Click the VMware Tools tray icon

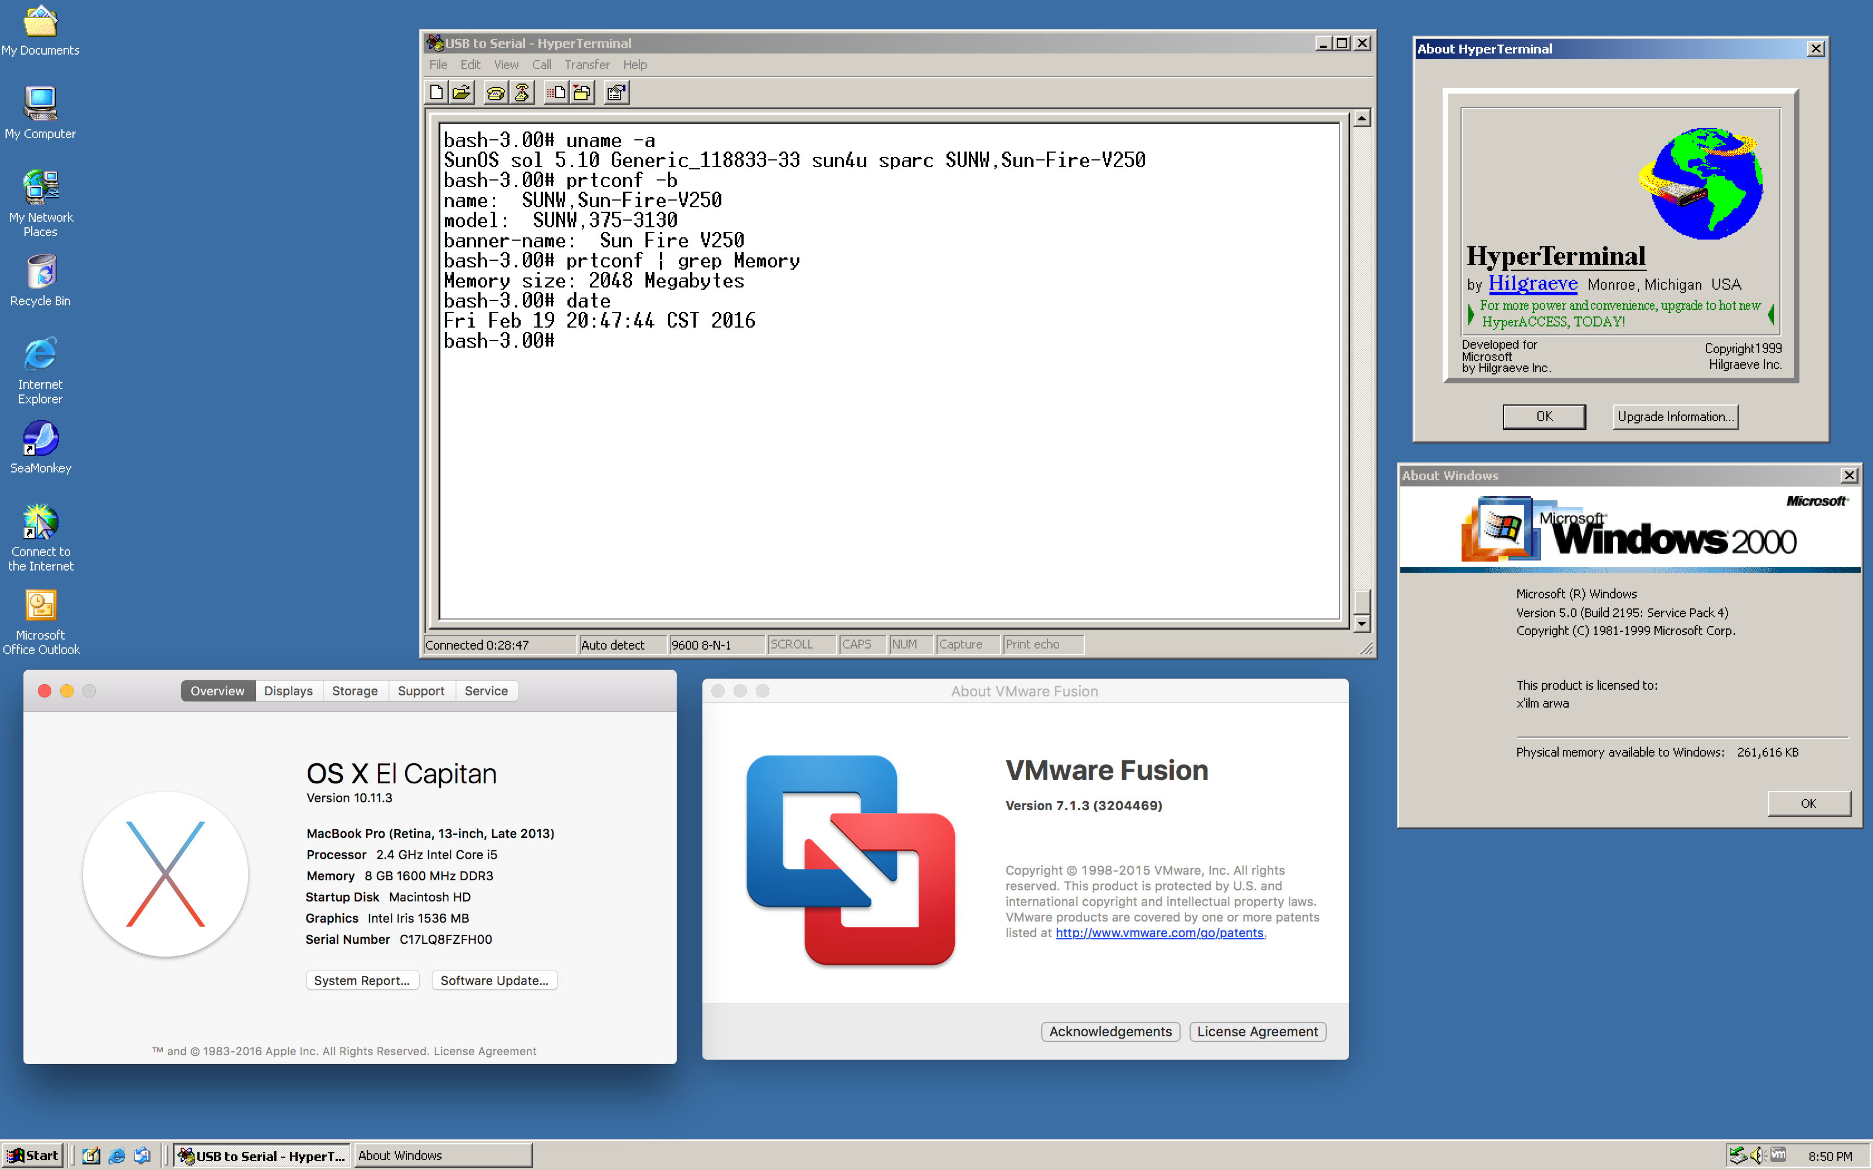click(x=1778, y=1154)
